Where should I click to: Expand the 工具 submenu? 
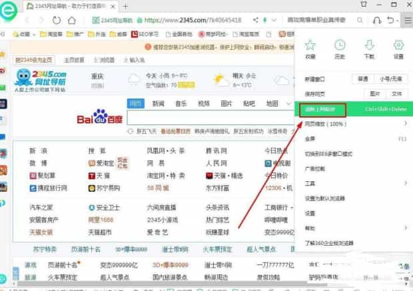(x=406, y=183)
